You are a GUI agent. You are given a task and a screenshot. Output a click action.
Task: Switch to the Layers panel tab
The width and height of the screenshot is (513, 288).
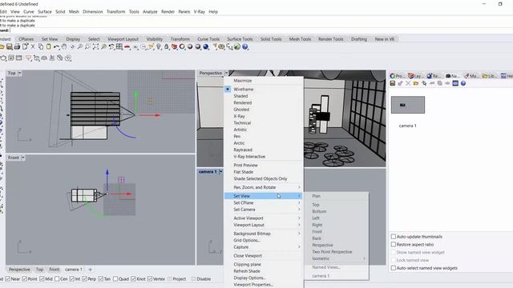[x=416, y=76]
